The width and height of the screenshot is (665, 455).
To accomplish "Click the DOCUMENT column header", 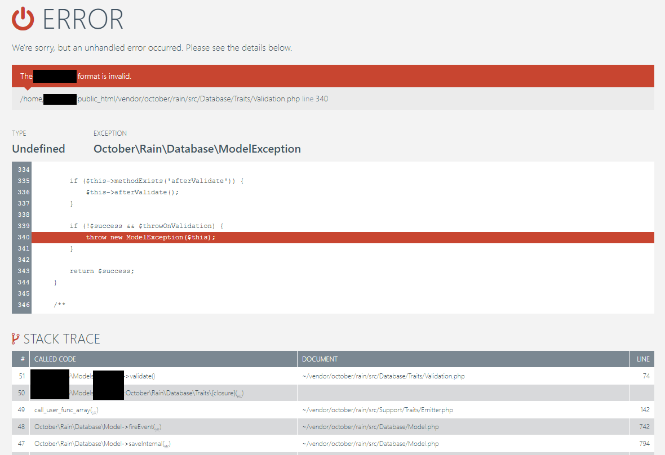I will point(319,359).
